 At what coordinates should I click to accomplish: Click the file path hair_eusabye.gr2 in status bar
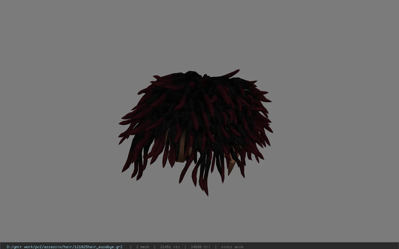pyautogui.click(x=65, y=247)
